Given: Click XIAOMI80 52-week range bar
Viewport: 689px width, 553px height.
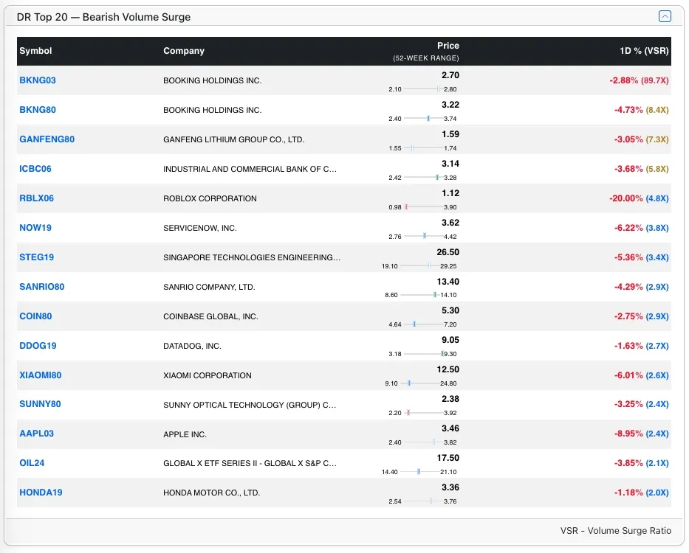Looking at the screenshot, I should pyautogui.click(x=421, y=383).
